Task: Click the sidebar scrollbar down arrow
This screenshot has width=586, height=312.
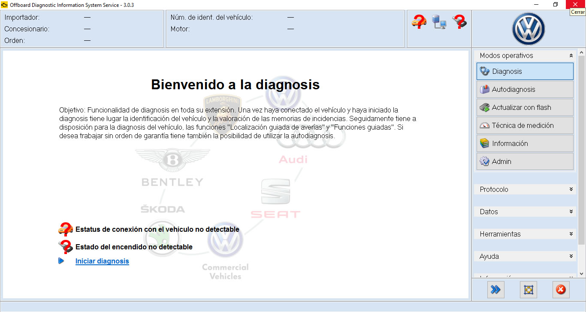Action: coord(582,273)
